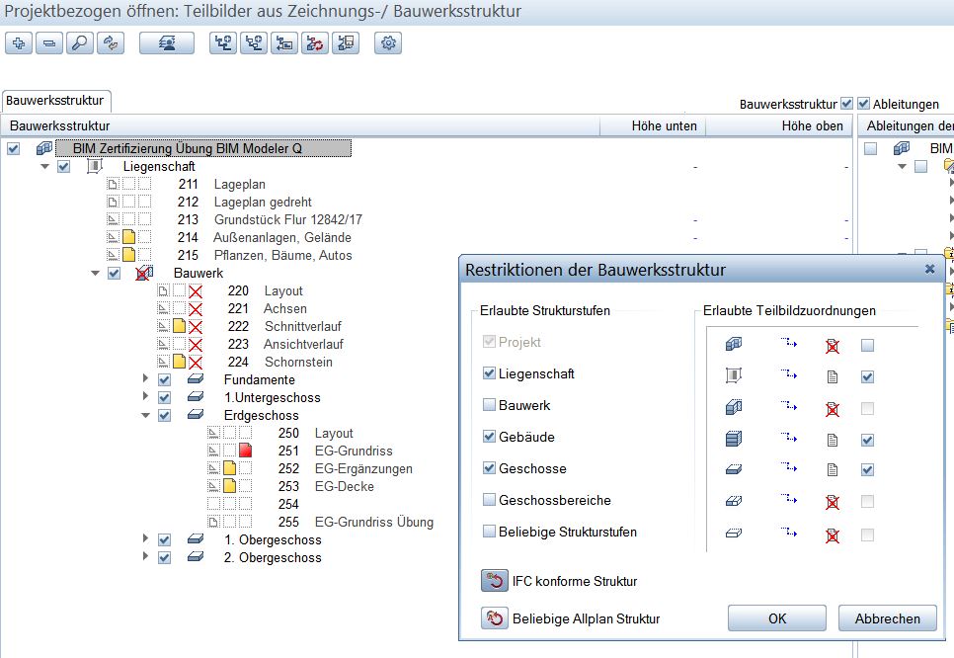Click the IFC konforme Struktur icon button

point(494,581)
